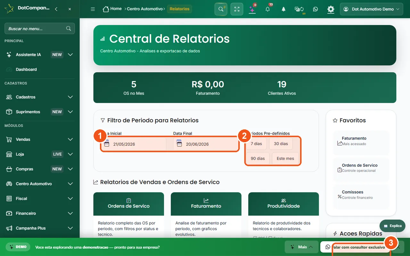The image size is (410, 256).
Task: Expand the Vendas menu chevron
Action: 70,140
